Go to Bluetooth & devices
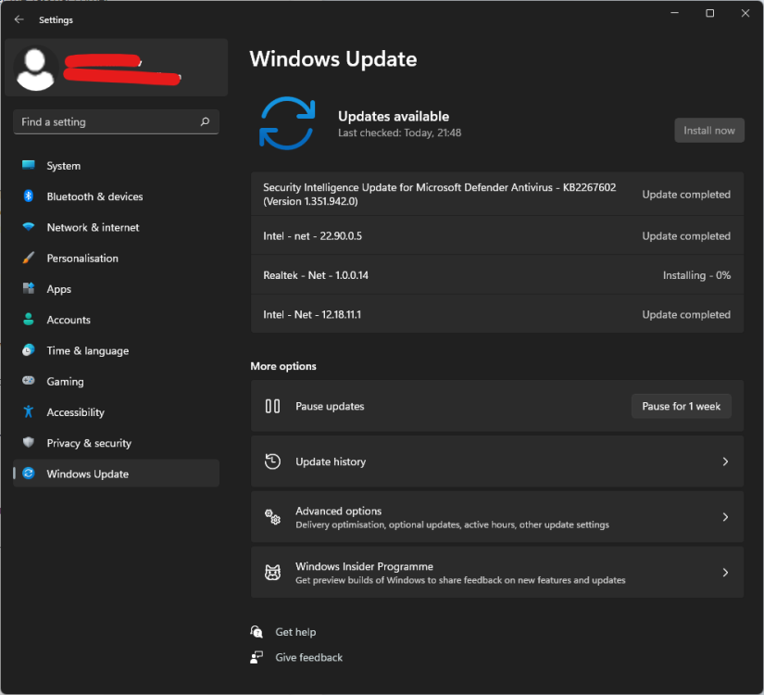This screenshot has width=764, height=695. coord(94,196)
